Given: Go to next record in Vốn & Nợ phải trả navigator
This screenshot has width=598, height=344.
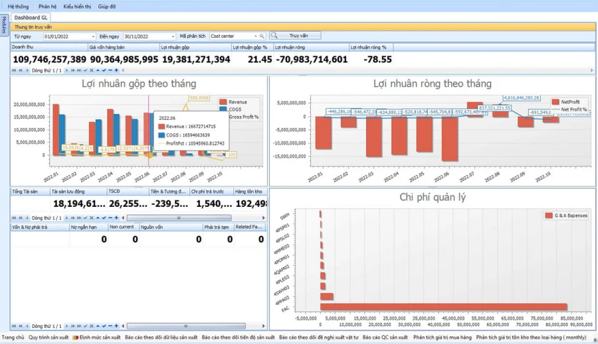Looking at the screenshot, I should pos(66,326).
